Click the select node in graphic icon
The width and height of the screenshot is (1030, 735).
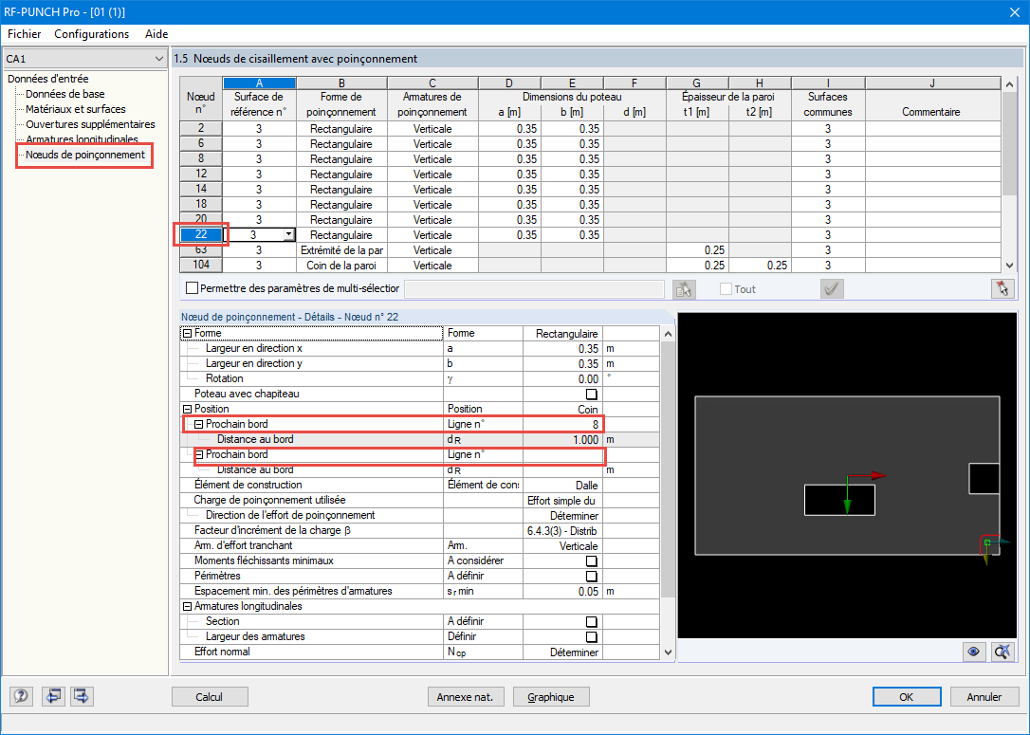point(1002,289)
